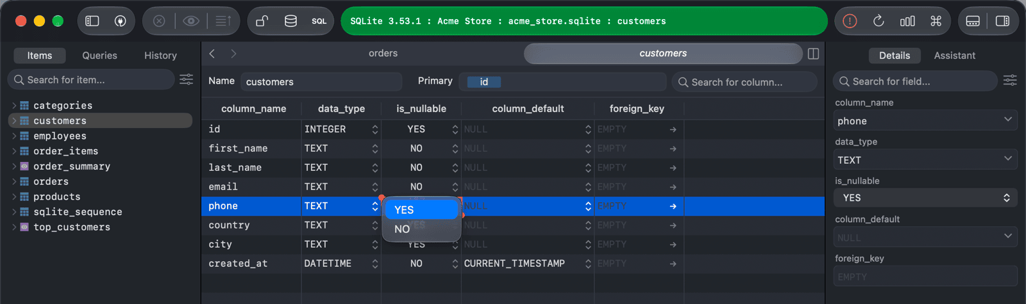Toggle the lock icon in toolbar
The width and height of the screenshot is (1026, 304).
(262, 21)
